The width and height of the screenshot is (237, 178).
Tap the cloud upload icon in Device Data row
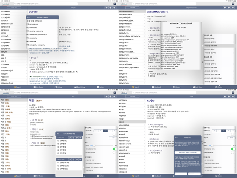coord(80,160)
